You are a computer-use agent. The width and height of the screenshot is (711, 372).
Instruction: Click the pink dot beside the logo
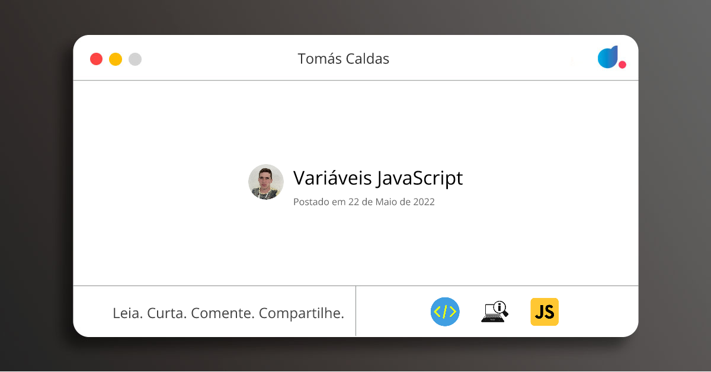tap(622, 65)
